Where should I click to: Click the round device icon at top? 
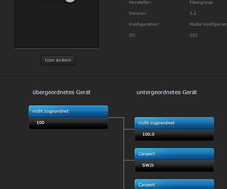70,1
